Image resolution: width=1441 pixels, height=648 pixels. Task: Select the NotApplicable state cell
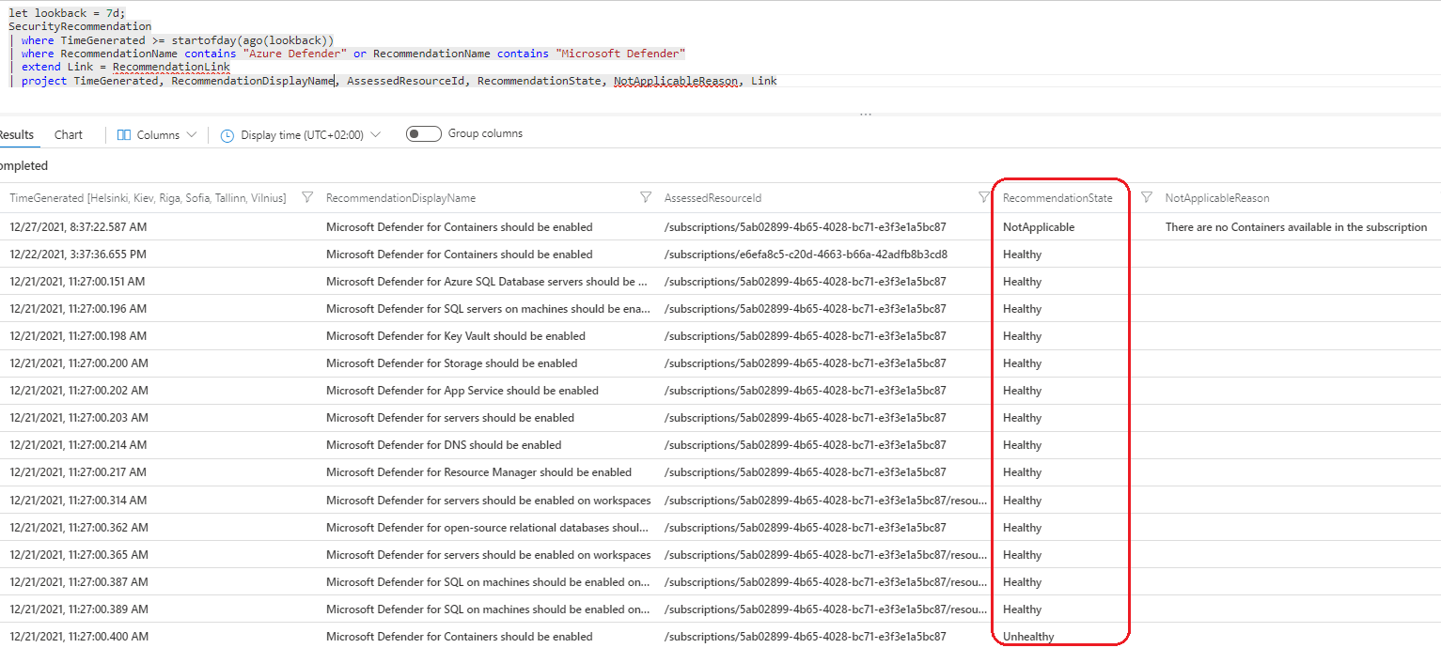pyautogui.click(x=1038, y=227)
